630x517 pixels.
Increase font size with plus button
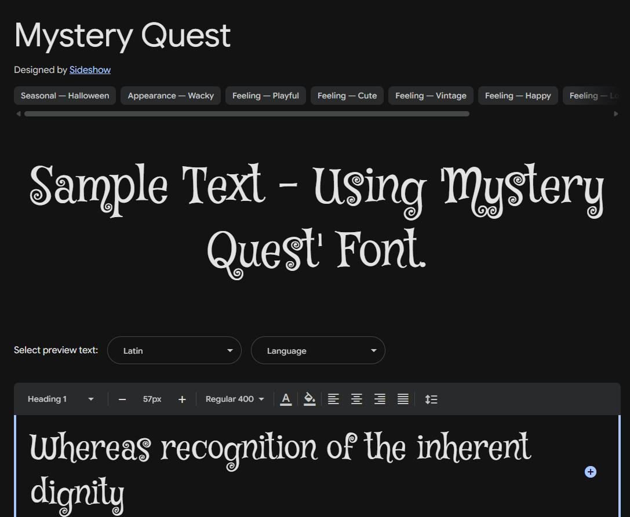(x=182, y=399)
